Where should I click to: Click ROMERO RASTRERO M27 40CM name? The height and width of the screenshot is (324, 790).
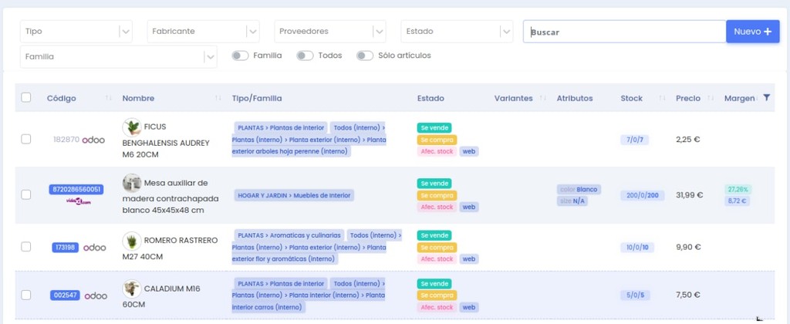point(170,248)
